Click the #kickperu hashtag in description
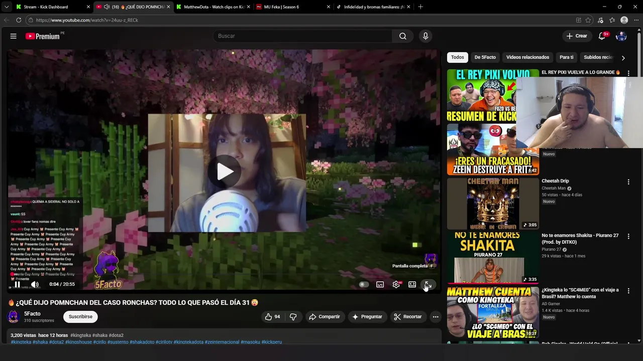This screenshot has width=643, height=361. click(272, 342)
